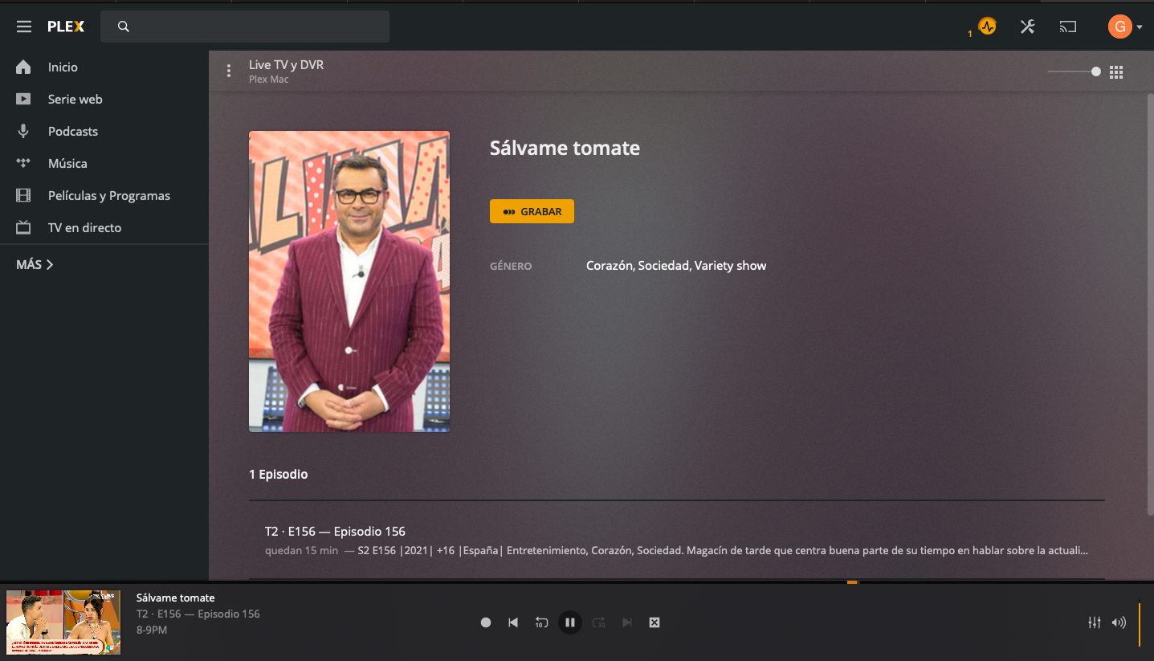Open the user account dropdown
Image resolution: width=1154 pixels, height=661 pixels.
pos(1124,27)
